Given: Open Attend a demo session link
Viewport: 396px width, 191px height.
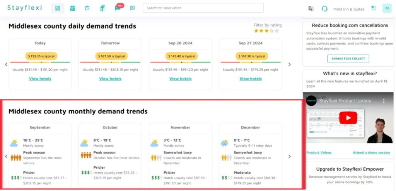Looking at the screenshot, I should tap(371, 153).
